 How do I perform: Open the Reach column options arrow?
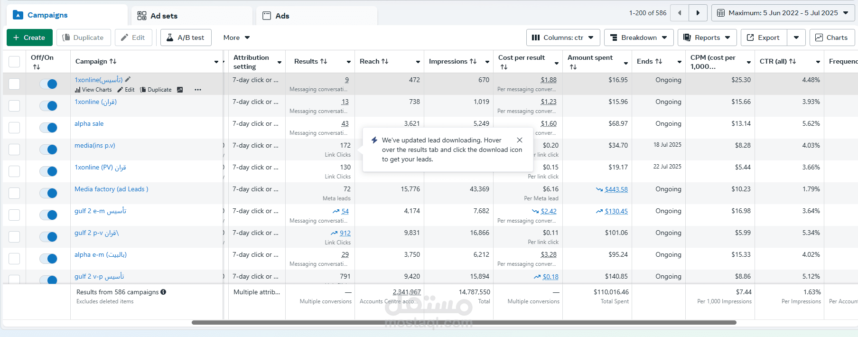click(418, 62)
